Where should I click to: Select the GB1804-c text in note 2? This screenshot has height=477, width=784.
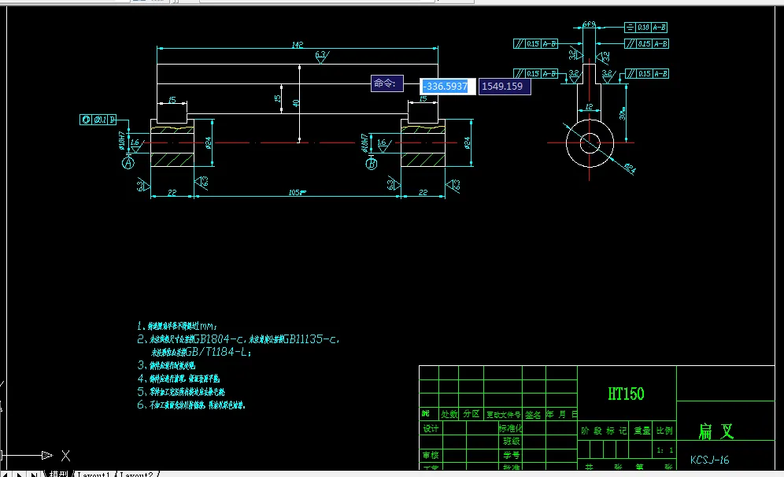[220, 339]
